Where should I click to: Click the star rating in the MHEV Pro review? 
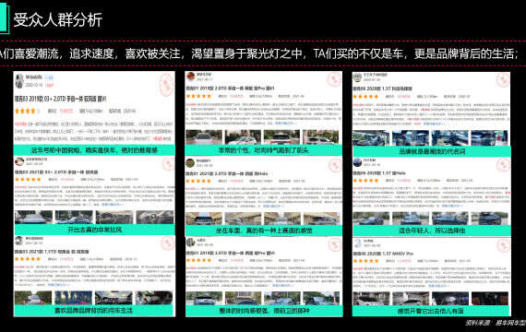[365, 261]
